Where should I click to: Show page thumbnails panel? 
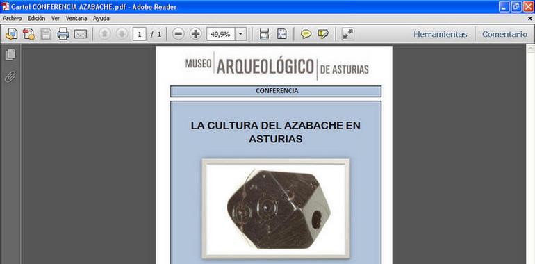(x=10, y=55)
